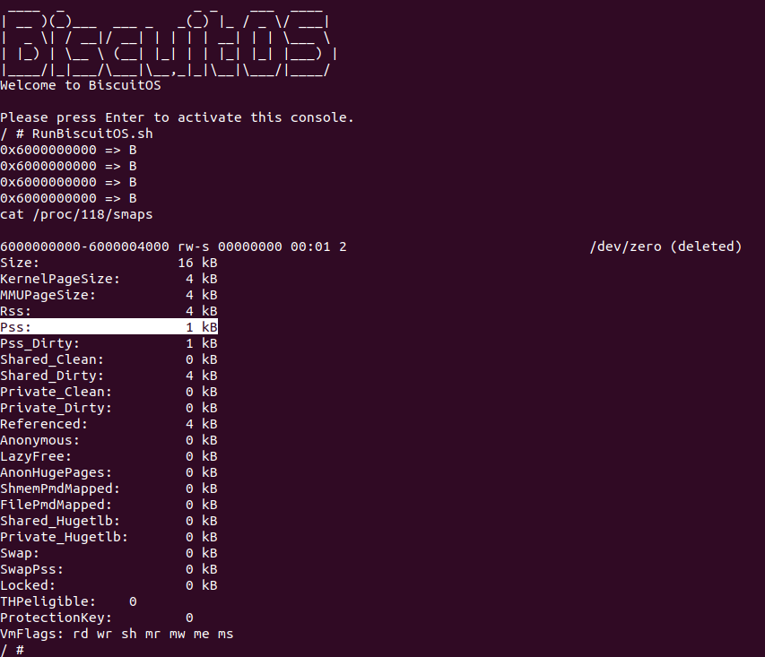Click the VmFlags line
The image size is (765, 657).
click(x=117, y=634)
